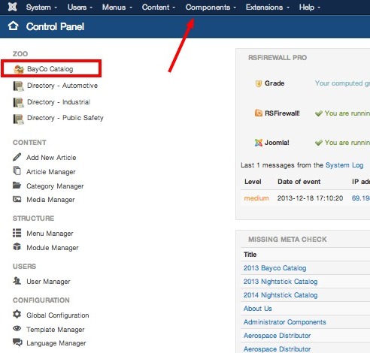Click the BayCo Catalog app icon
The image size is (370, 353).
click(x=19, y=69)
